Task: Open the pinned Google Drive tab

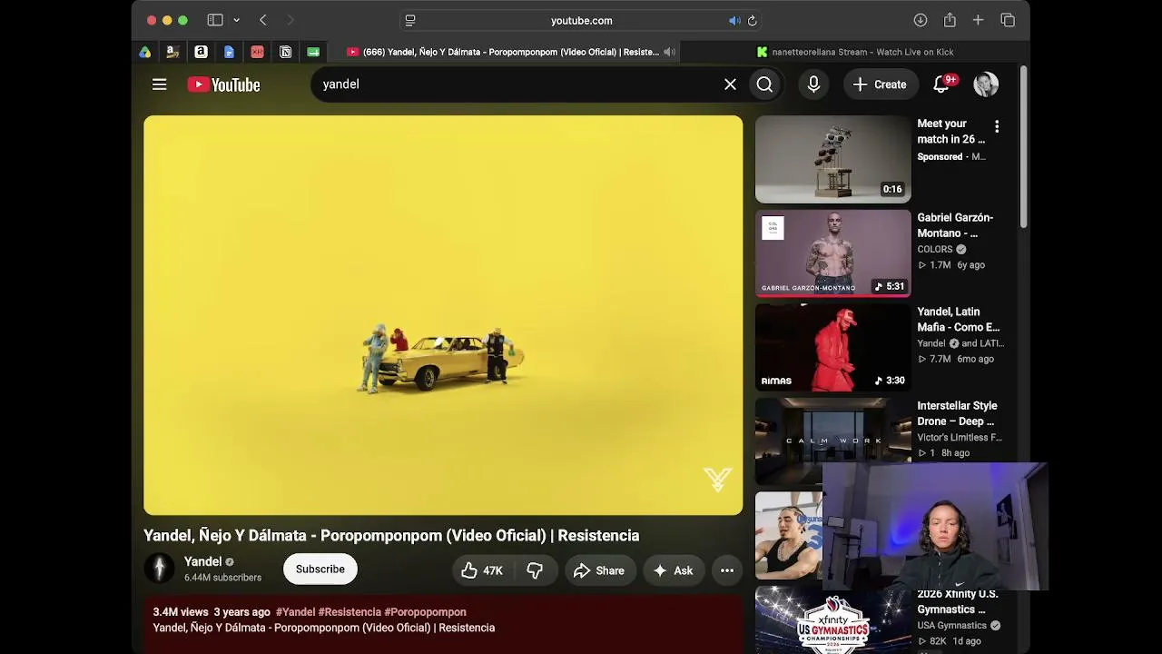Action: click(145, 52)
